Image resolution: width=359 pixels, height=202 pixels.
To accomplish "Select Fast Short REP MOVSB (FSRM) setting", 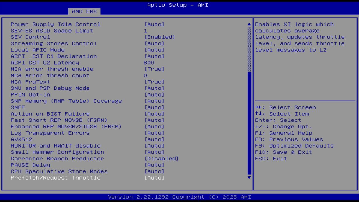I will [x=59, y=120].
